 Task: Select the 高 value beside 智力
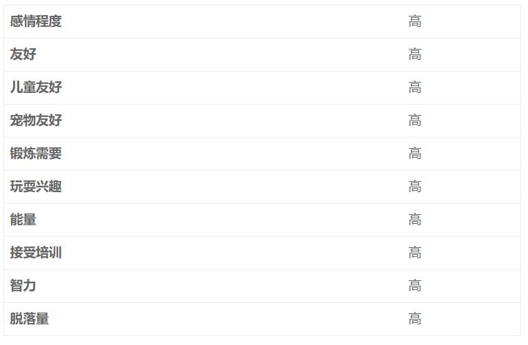coord(415,286)
